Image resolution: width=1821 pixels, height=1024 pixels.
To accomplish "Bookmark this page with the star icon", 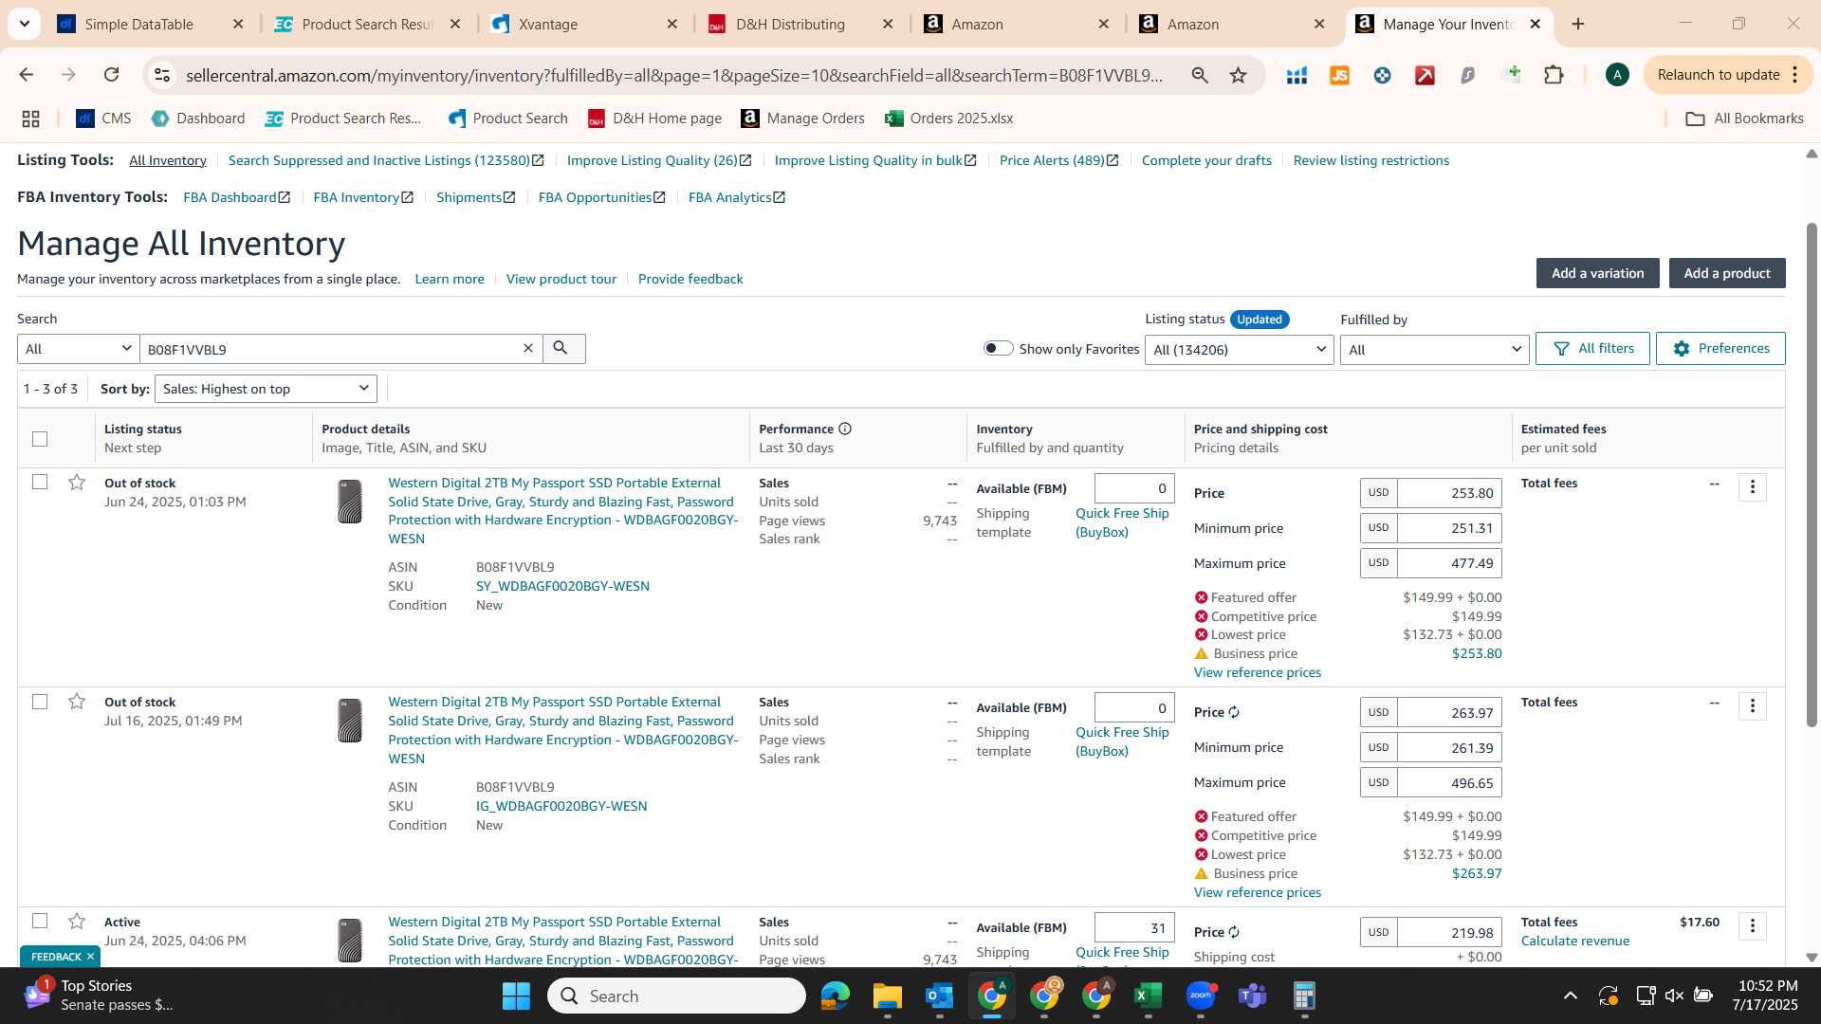I will [1238, 75].
